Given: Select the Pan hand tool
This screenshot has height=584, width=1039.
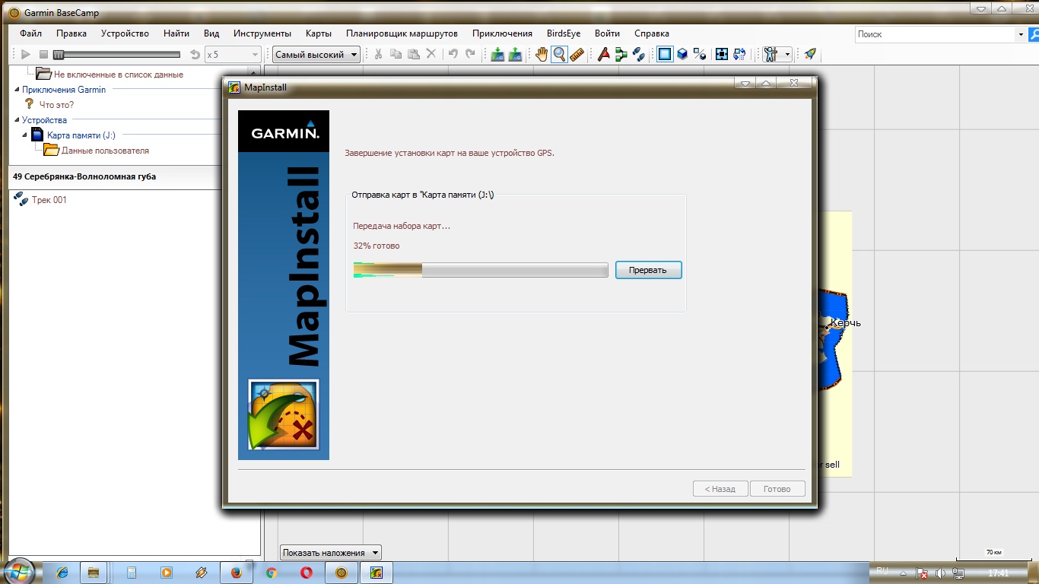Looking at the screenshot, I should (x=541, y=54).
